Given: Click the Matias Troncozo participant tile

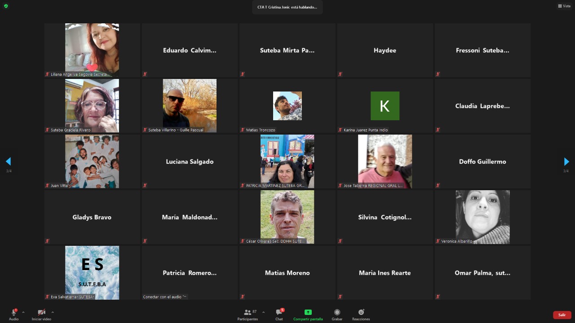Looking at the screenshot, I should click(287, 106).
